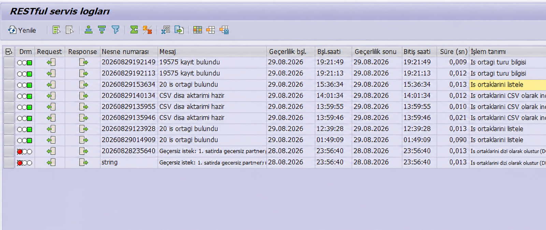The height and width of the screenshot is (230, 546).
Task: Click the save layout icon
Action: click(224, 30)
